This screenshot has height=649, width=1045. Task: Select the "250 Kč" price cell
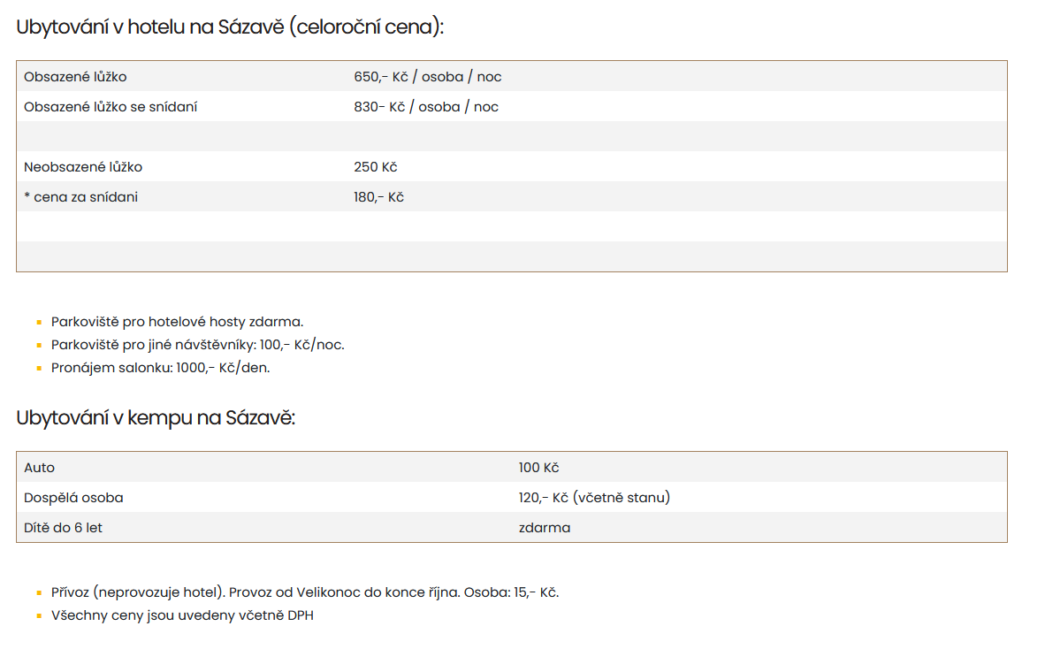pyautogui.click(x=376, y=167)
